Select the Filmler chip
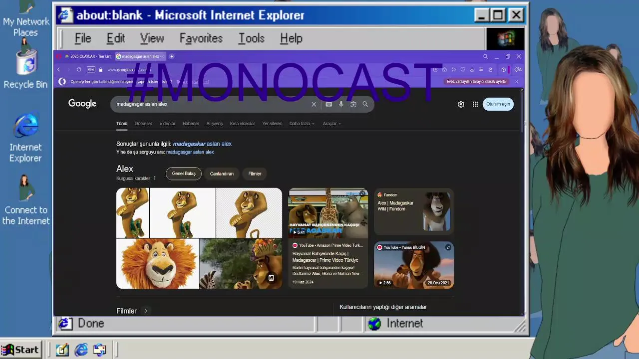The image size is (639, 359). coord(255,174)
